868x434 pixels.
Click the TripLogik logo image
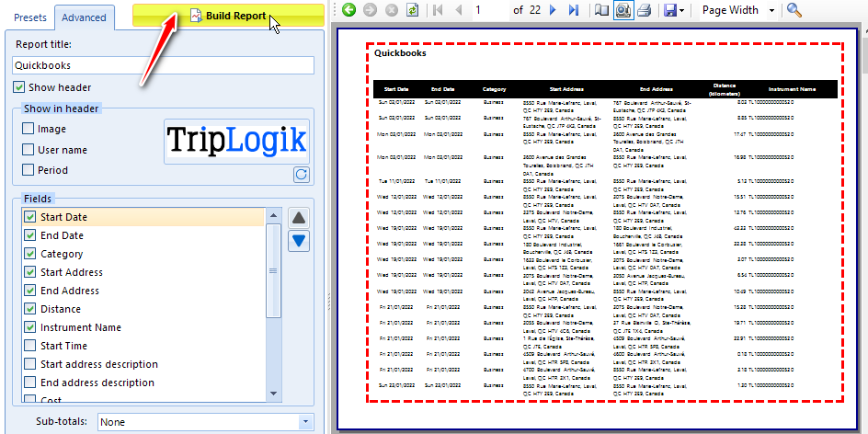click(236, 141)
